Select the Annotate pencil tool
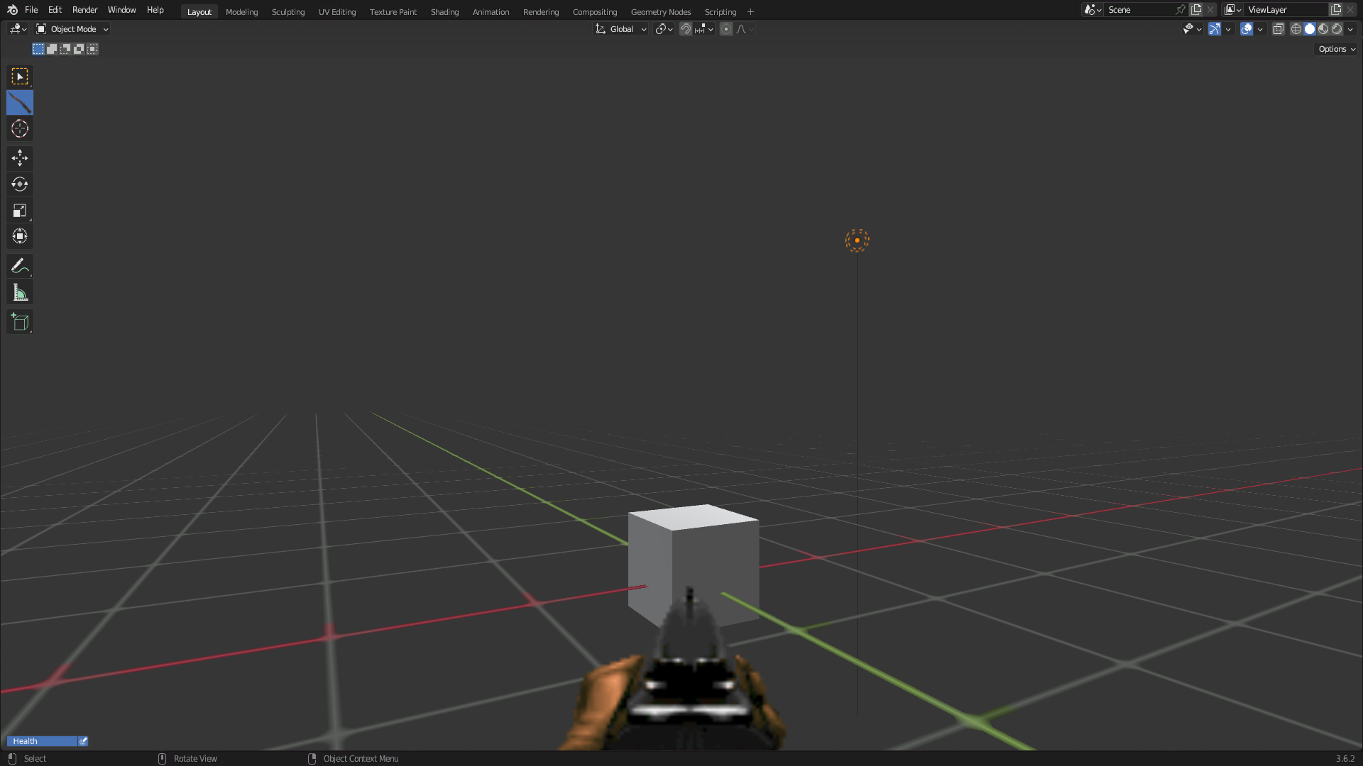1363x766 pixels. pyautogui.click(x=19, y=266)
